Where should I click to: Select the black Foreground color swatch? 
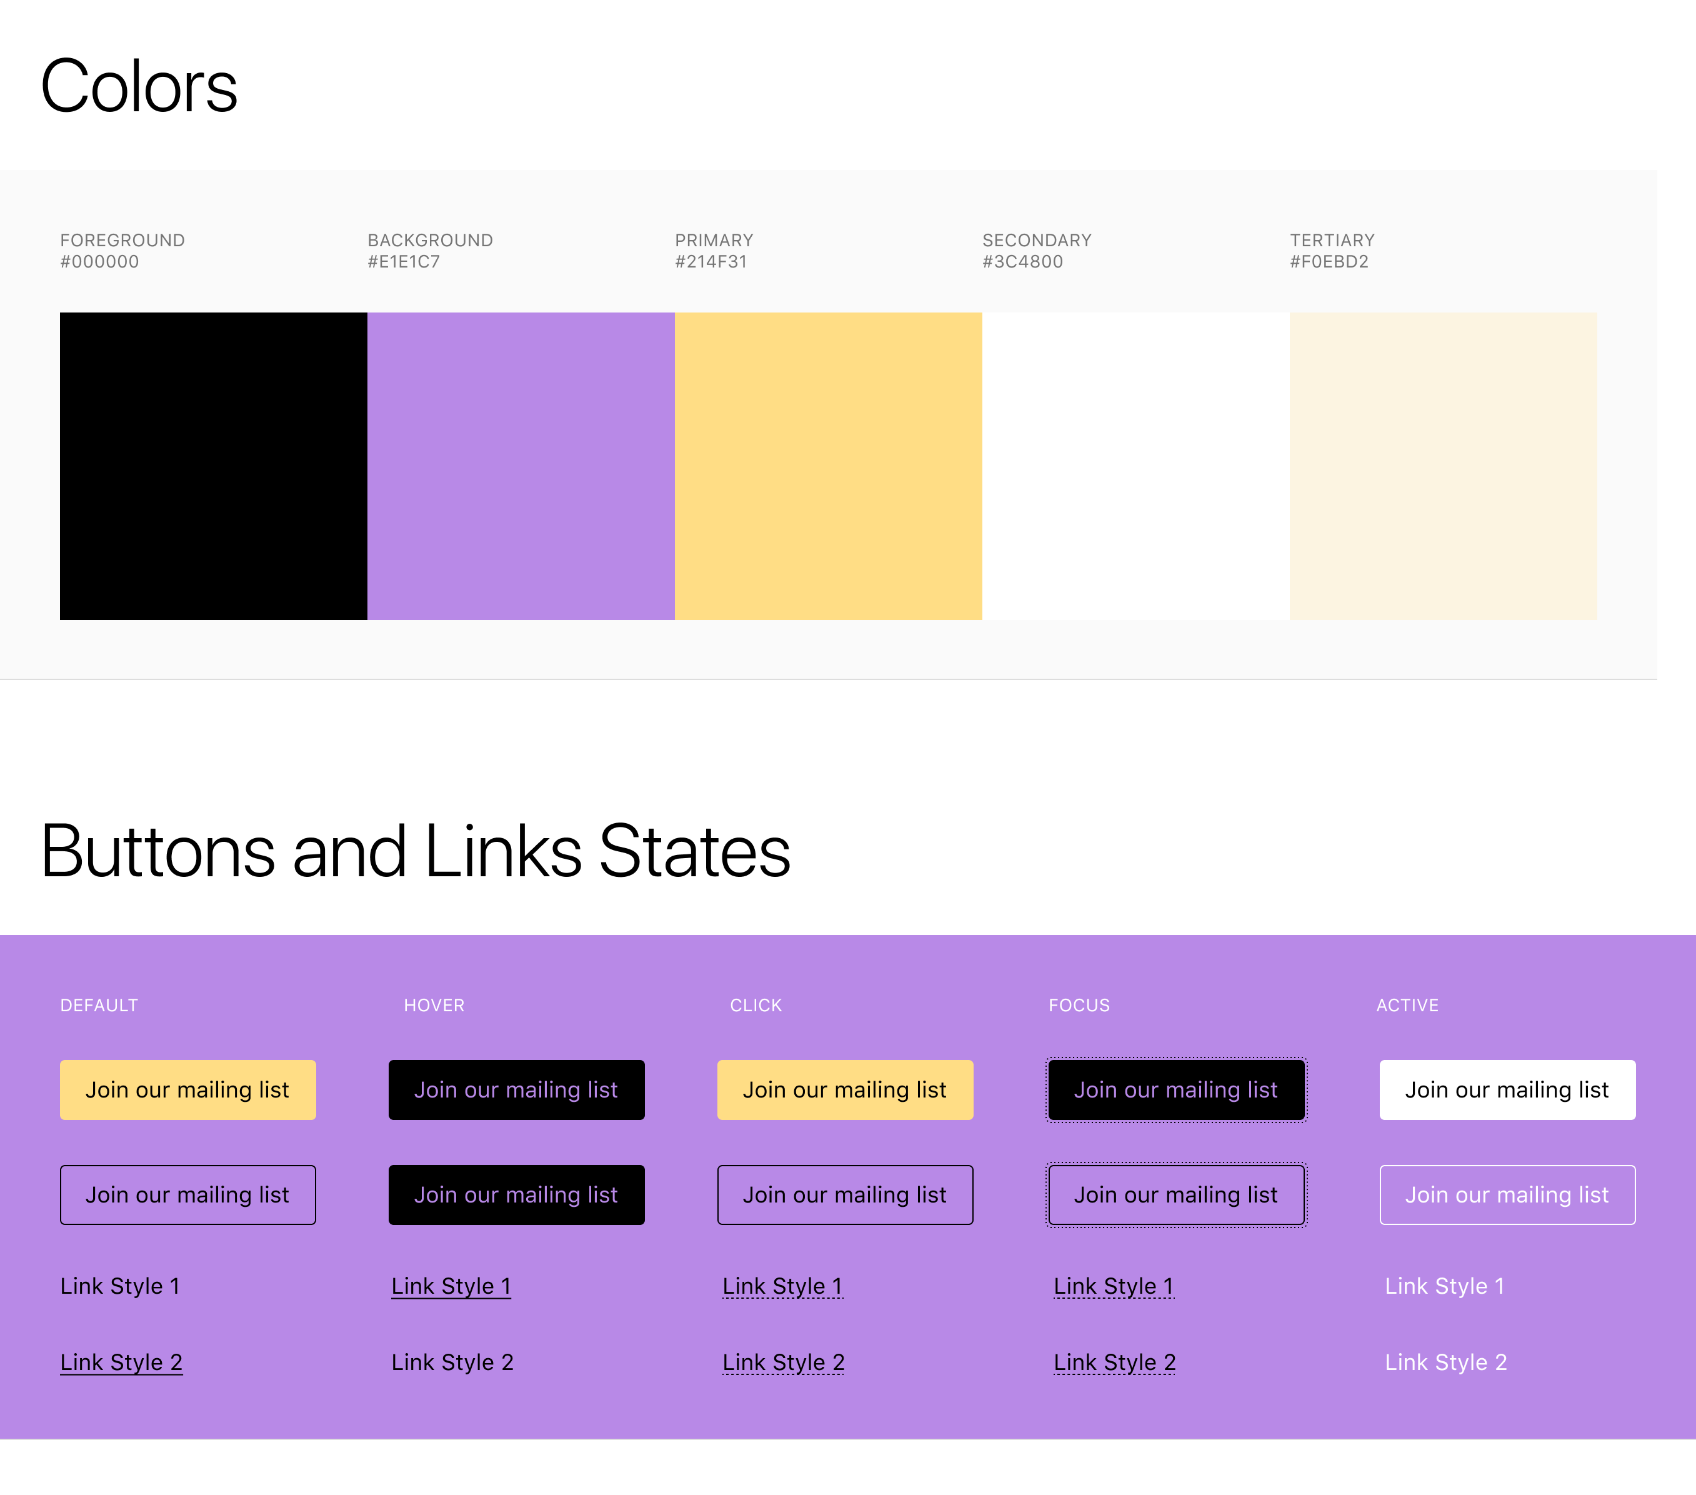click(212, 465)
